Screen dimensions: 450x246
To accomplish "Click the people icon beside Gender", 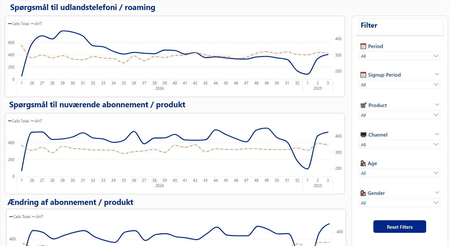I will [x=363, y=193].
